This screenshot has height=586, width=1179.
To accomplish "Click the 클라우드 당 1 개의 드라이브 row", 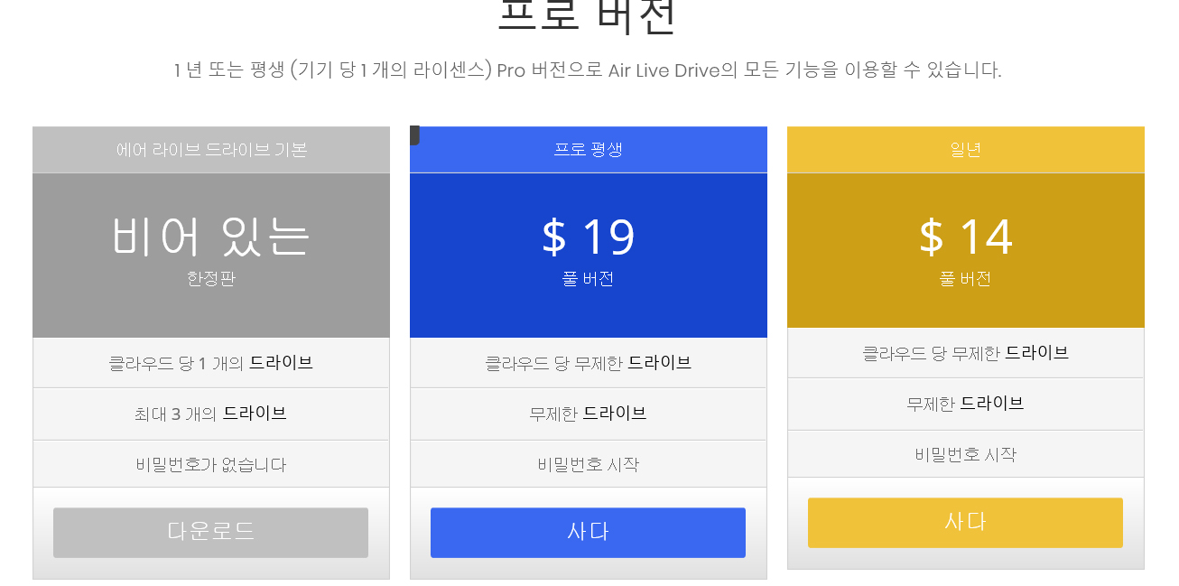I will [211, 363].
